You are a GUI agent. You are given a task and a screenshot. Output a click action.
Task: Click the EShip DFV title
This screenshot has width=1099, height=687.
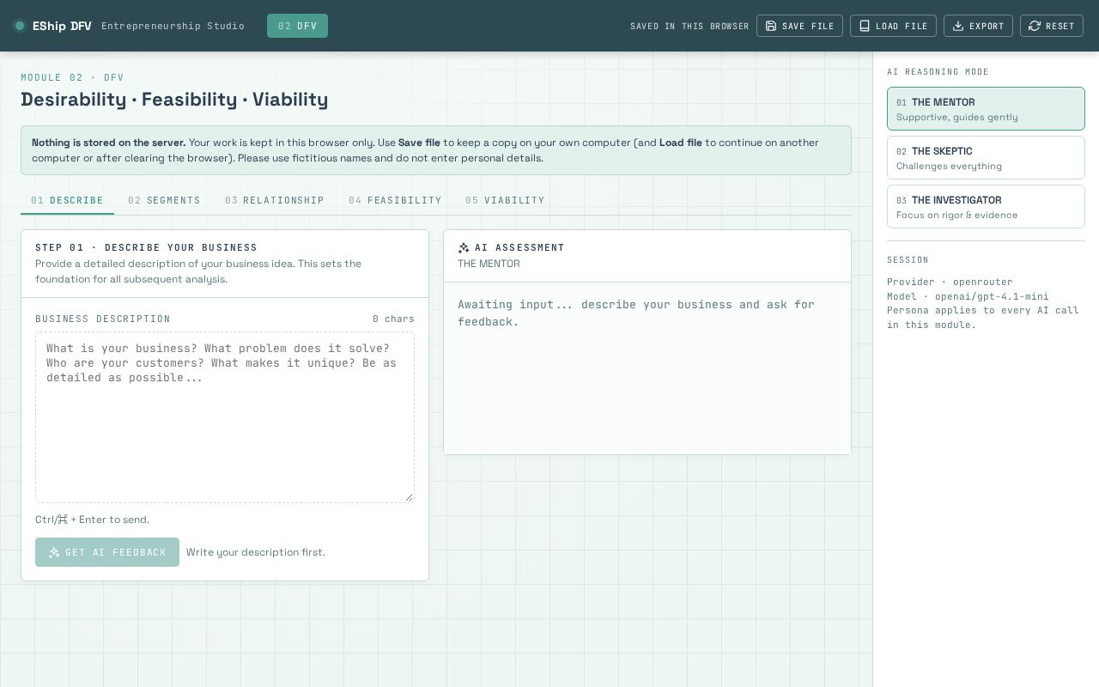tap(62, 26)
